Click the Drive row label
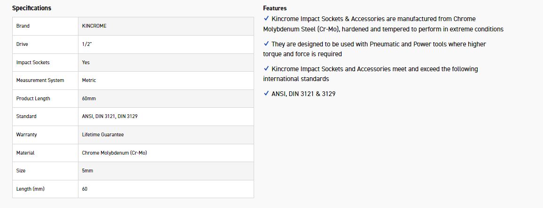 [x=22, y=45]
